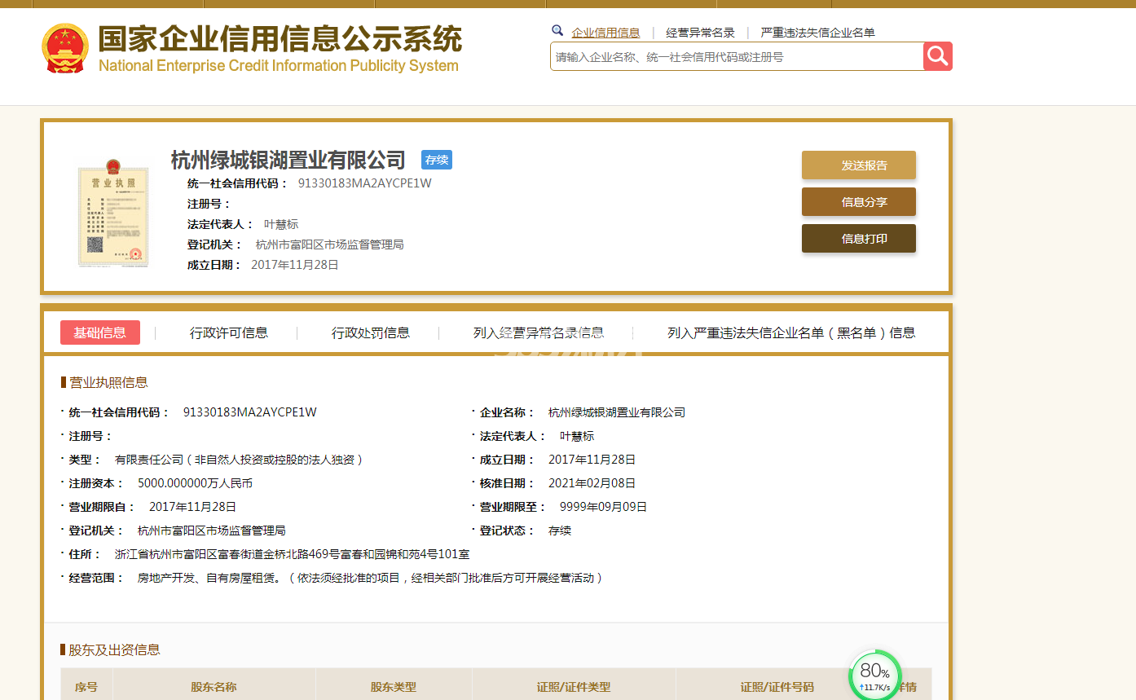The height and width of the screenshot is (700, 1136).
Task: Select the 经营异常名录 search category
Action: coord(700,33)
